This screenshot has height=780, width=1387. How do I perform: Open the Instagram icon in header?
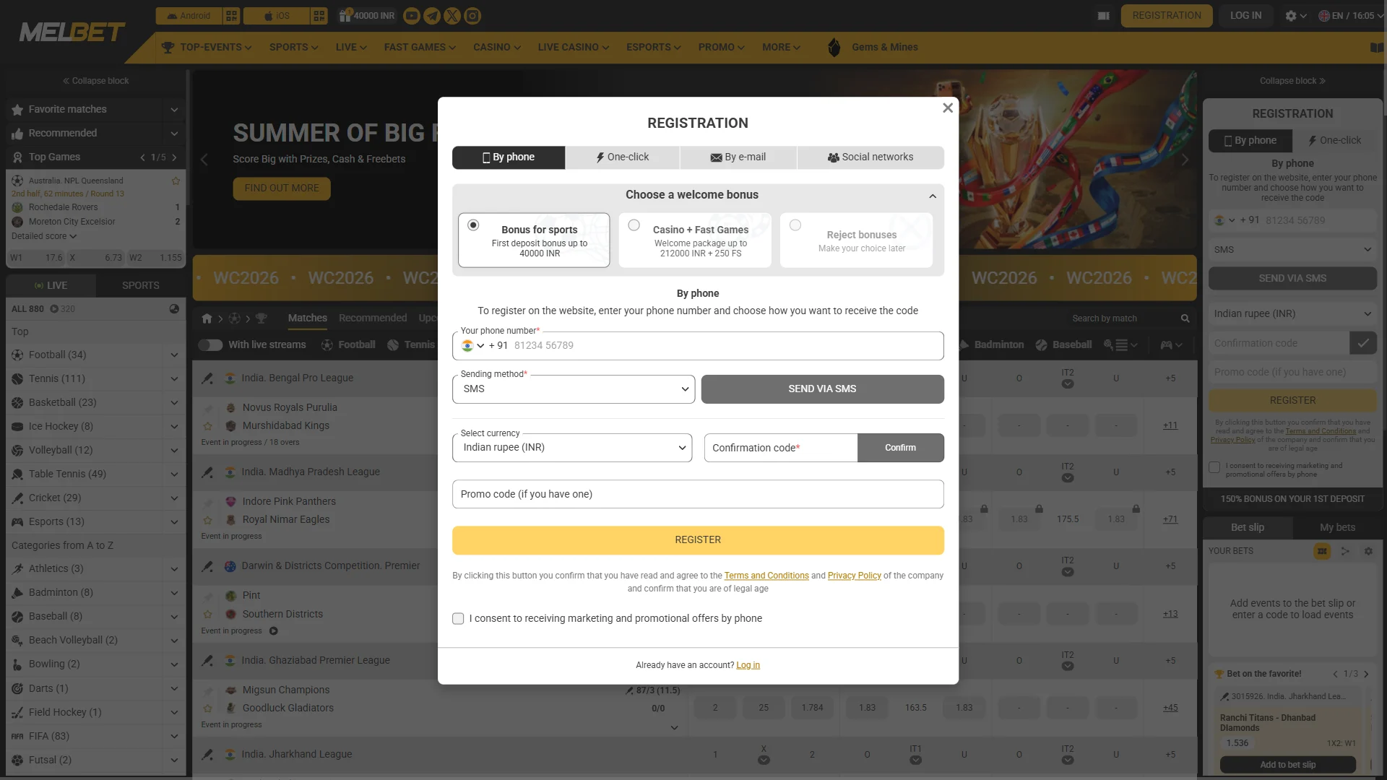472,16
